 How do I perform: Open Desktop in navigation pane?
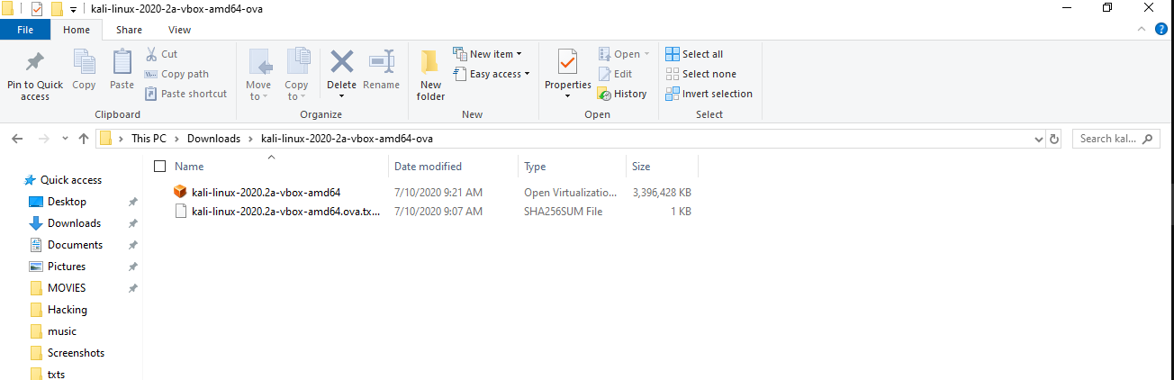(x=67, y=202)
